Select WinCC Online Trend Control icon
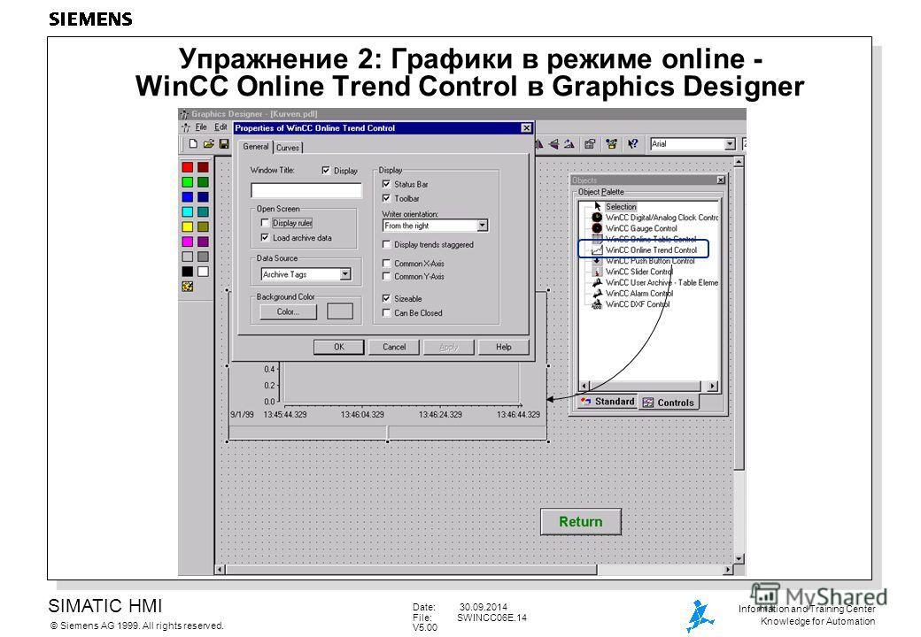 597,249
